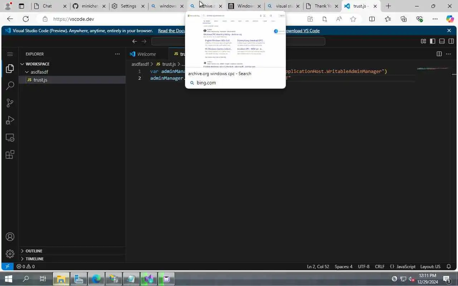Switch to the visual studio search tab

[x=283, y=6]
